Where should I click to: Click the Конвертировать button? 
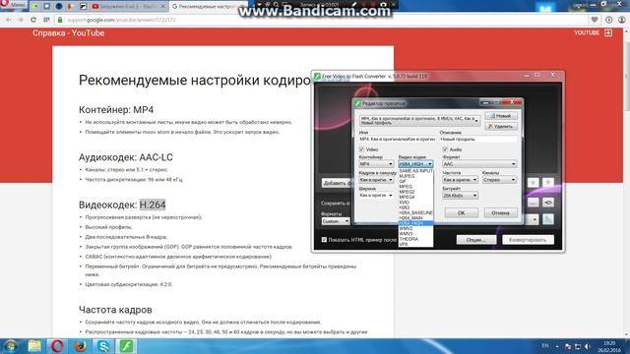click(528, 240)
